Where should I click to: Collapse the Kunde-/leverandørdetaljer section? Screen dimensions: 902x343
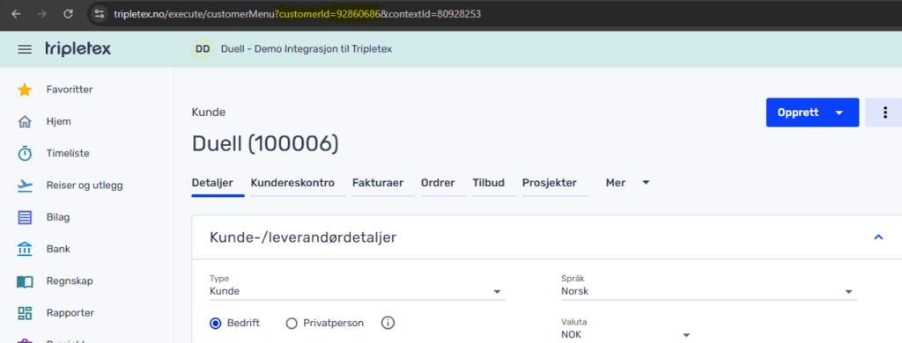878,237
